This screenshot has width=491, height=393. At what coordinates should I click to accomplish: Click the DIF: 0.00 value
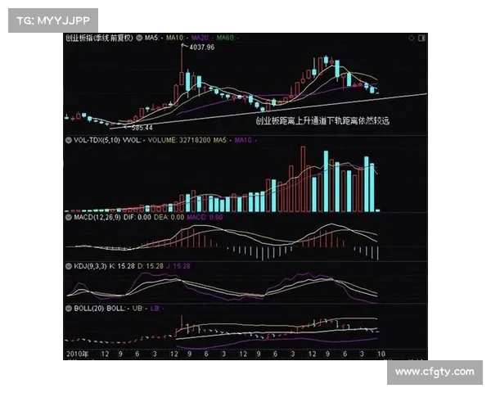137,217
